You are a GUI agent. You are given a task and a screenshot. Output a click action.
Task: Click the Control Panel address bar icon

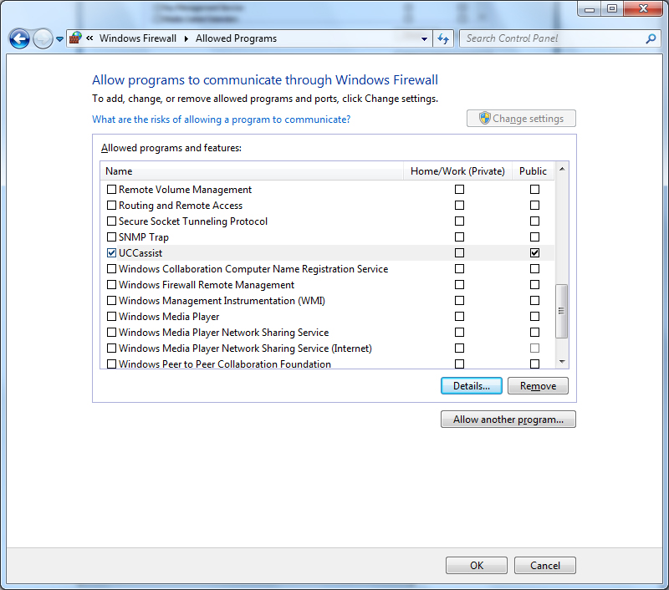[x=75, y=38]
